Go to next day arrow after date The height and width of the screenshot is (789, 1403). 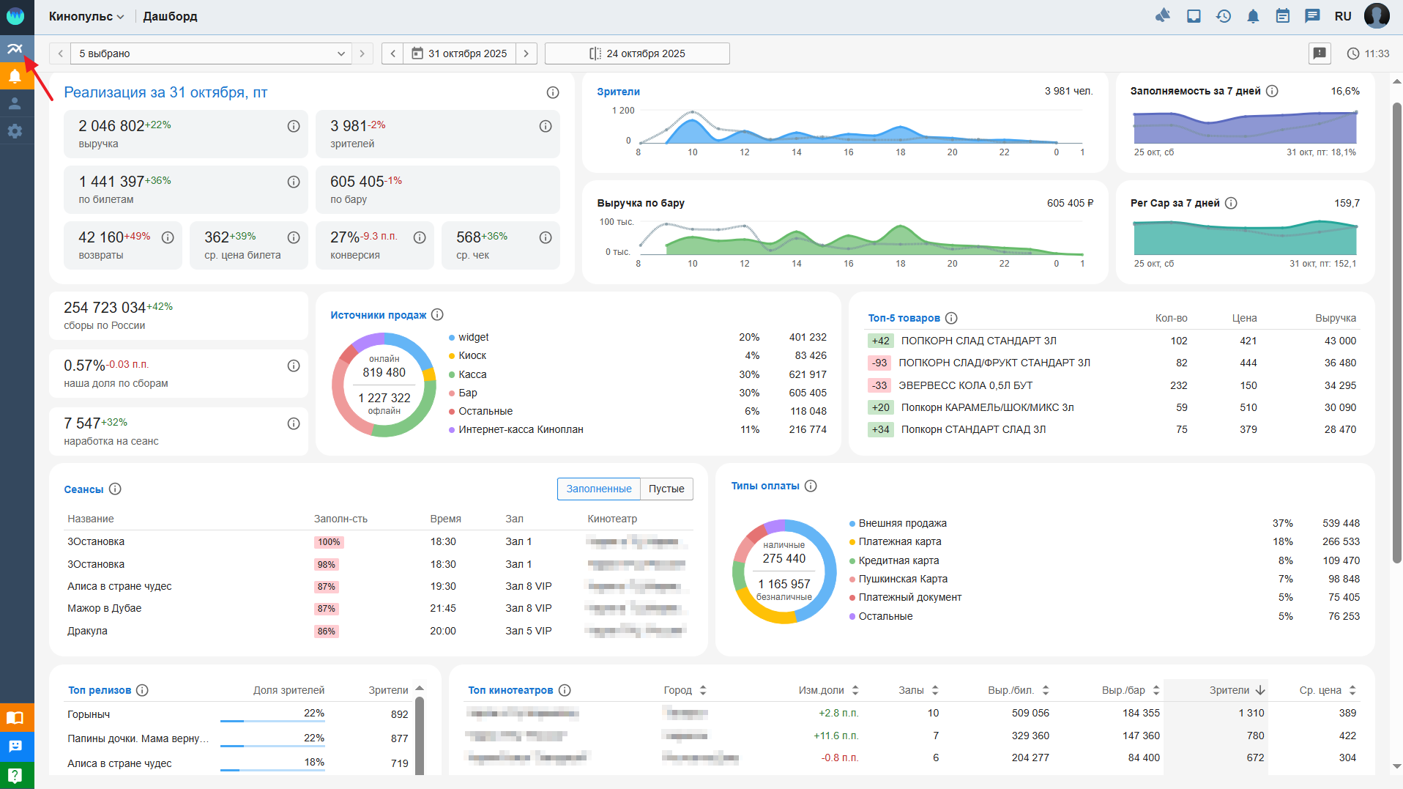(526, 53)
